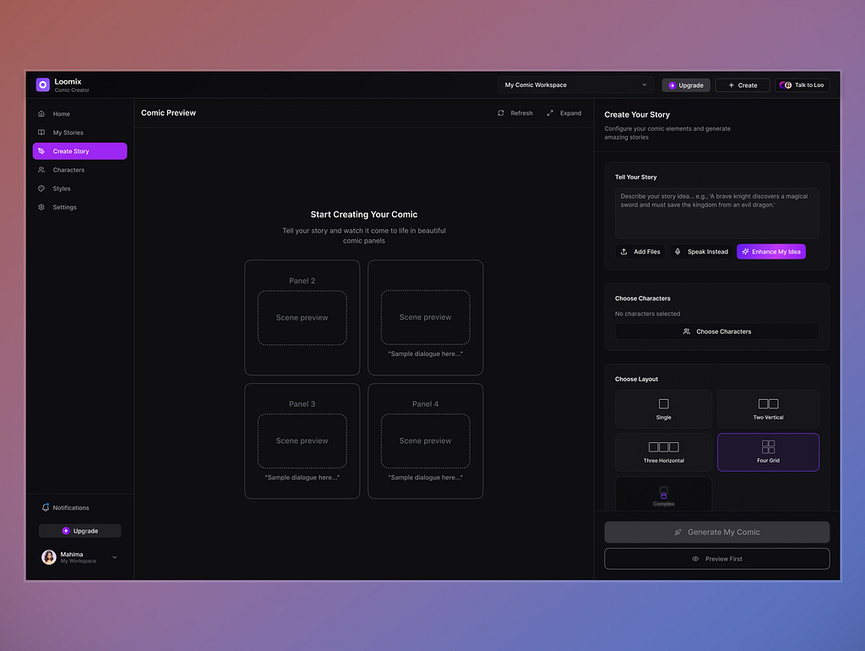Click the Loomix app logo
The height and width of the screenshot is (651, 865).
click(x=42, y=85)
